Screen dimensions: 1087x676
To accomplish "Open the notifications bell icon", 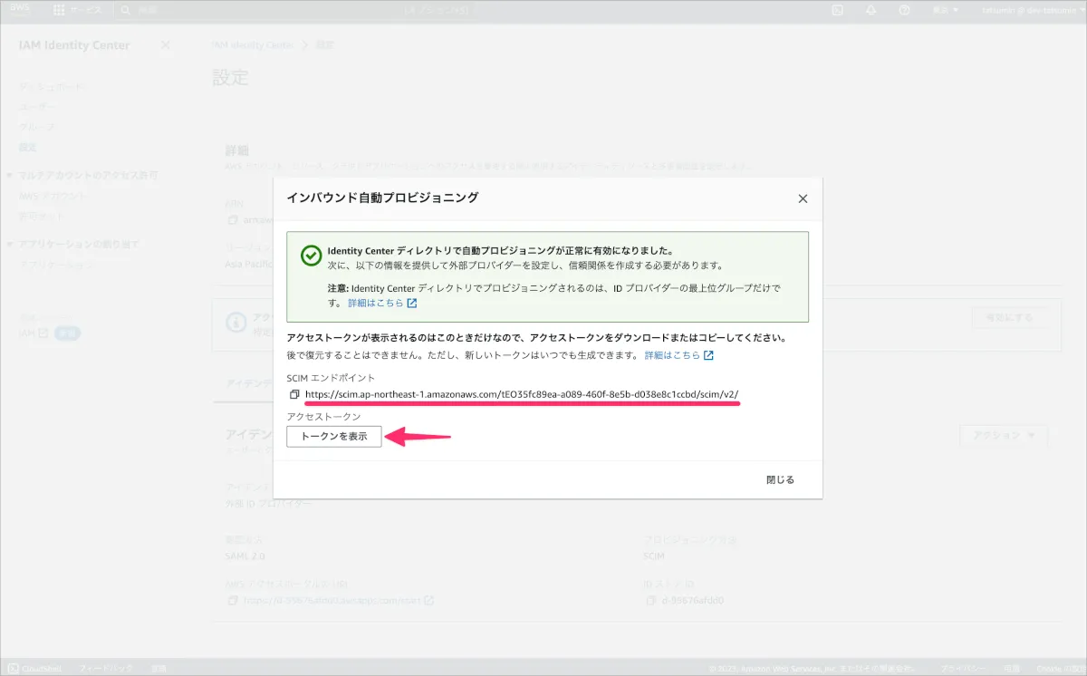I will (x=871, y=10).
